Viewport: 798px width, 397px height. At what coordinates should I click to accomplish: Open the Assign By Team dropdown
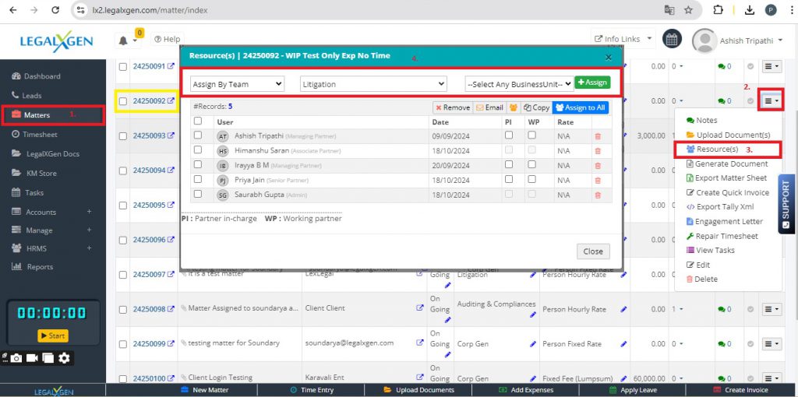point(237,83)
